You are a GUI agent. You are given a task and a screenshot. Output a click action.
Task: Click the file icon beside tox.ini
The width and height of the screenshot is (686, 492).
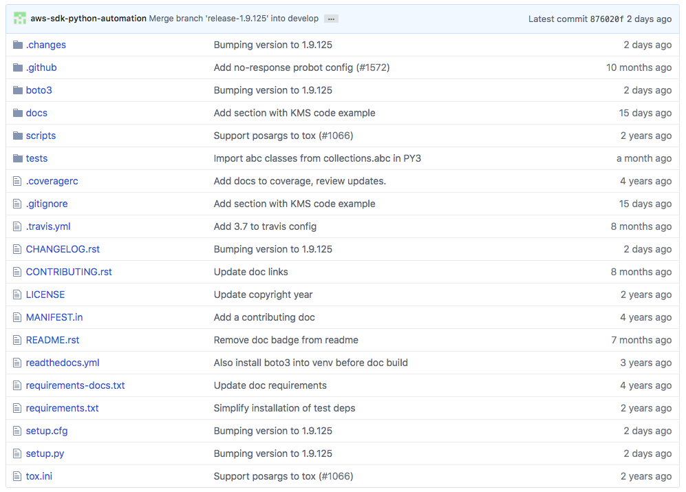point(18,475)
